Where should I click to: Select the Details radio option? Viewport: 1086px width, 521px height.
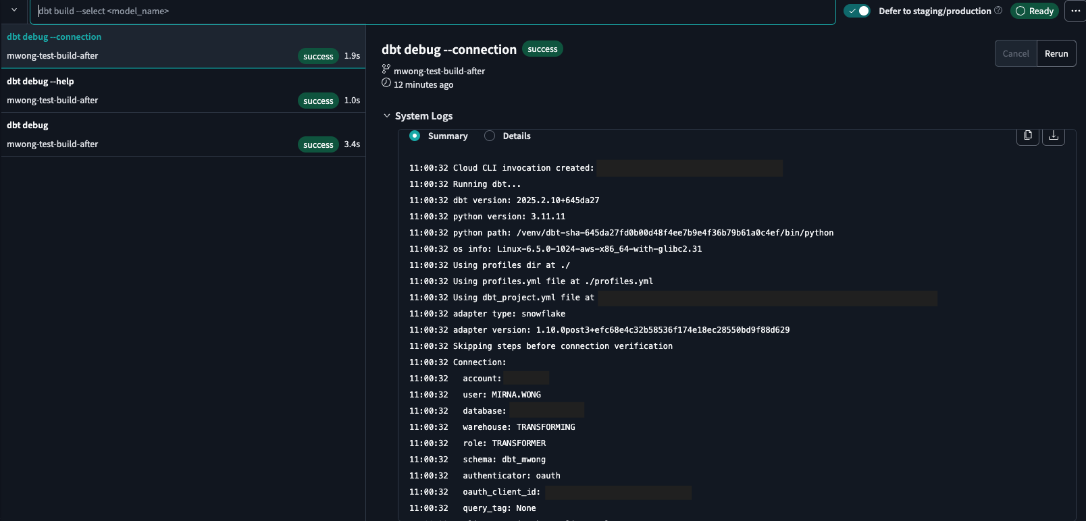490,136
